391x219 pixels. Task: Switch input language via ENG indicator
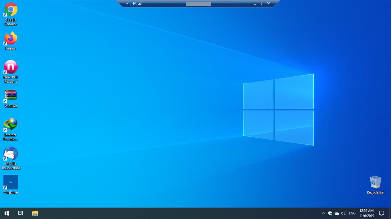point(352,213)
